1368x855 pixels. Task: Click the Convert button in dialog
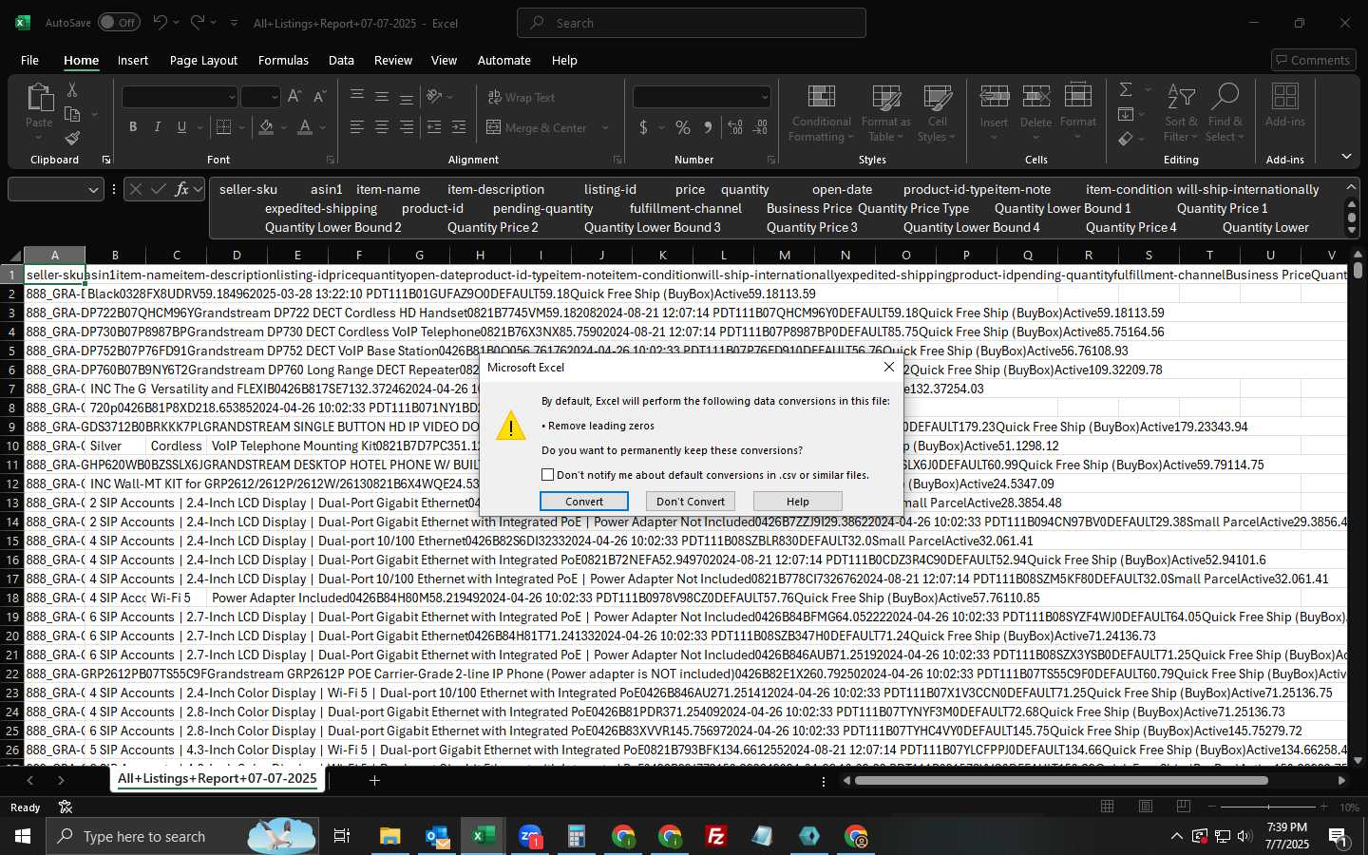584,502
